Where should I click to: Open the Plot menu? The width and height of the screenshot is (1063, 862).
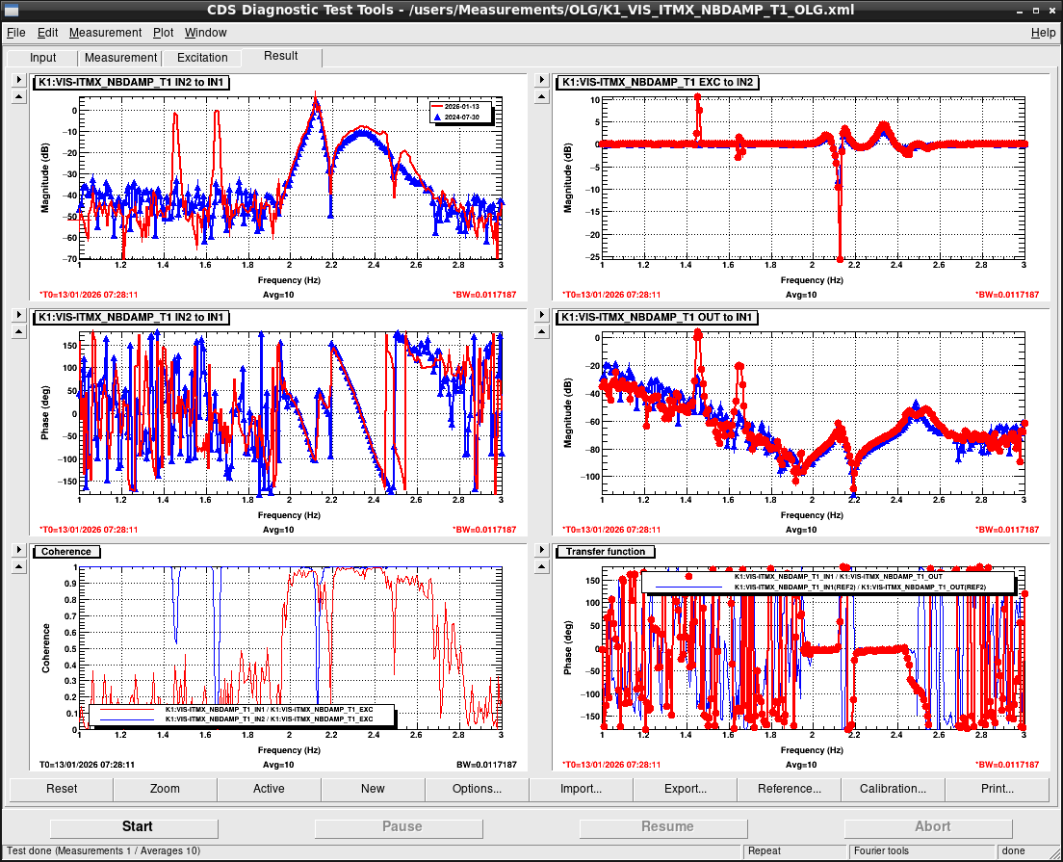[163, 33]
